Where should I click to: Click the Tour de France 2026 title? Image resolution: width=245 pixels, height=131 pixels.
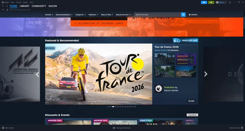[166, 47]
